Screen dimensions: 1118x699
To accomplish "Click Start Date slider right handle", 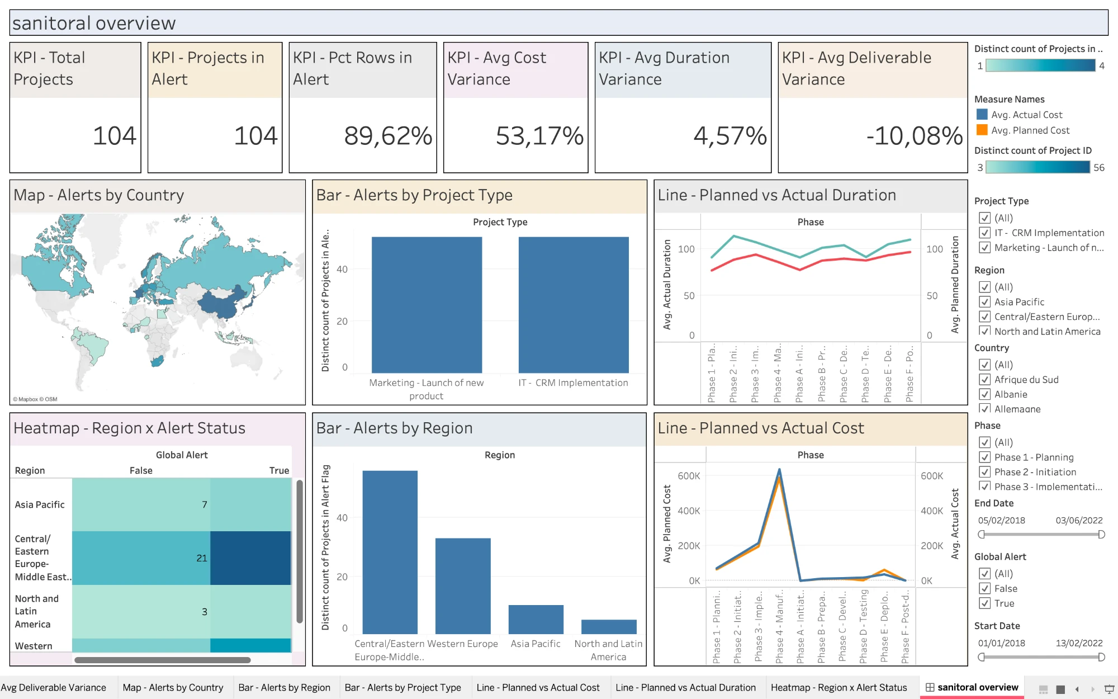I will click(1101, 657).
